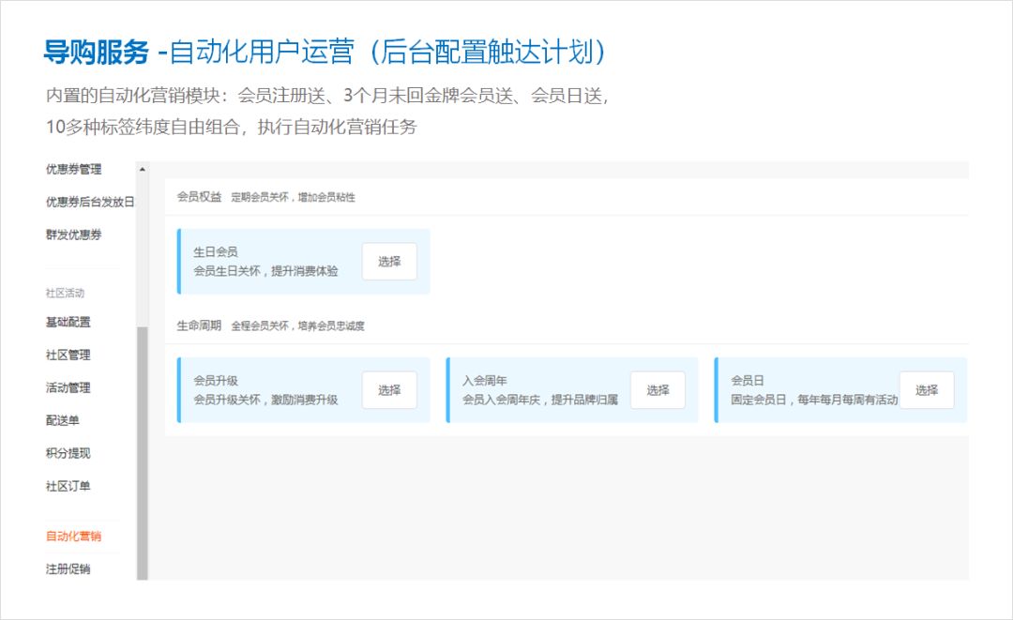Click the sidebar scrollbar up arrow
The width and height of the screenshot is (1013, 620).
pyautogui.click(x=143, y=169)
